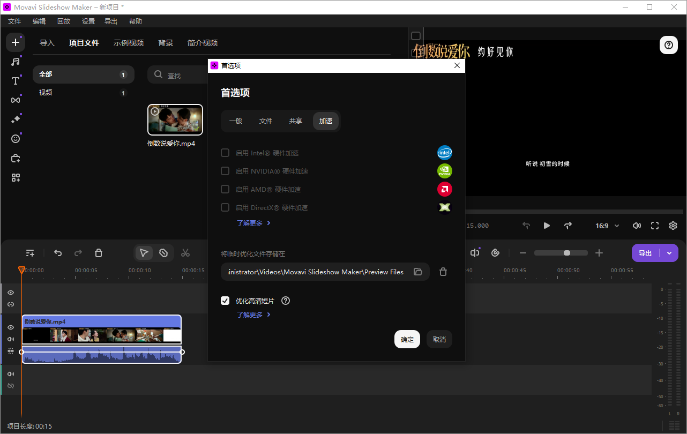
Task: Open the audio music note panel
Action: tap(16, 62)
